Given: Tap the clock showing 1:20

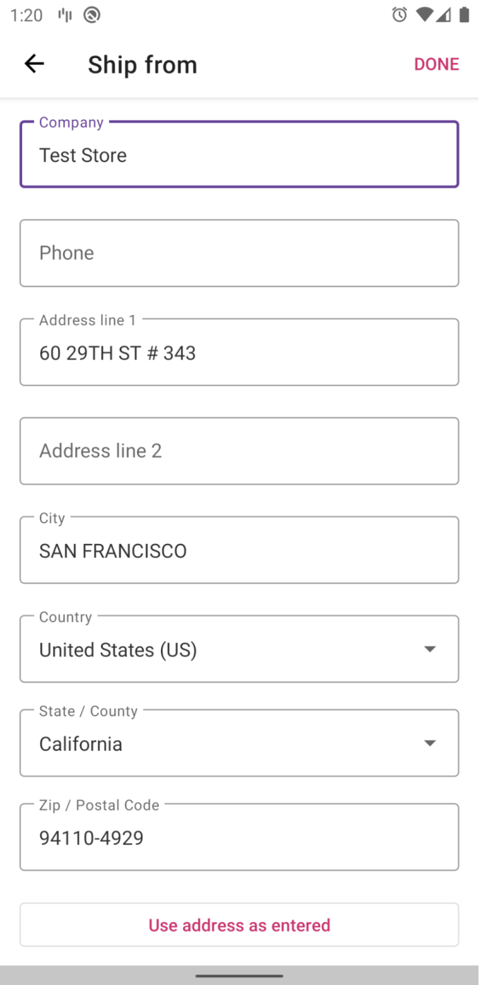Looking at the screenshot, I should (26, 15).
